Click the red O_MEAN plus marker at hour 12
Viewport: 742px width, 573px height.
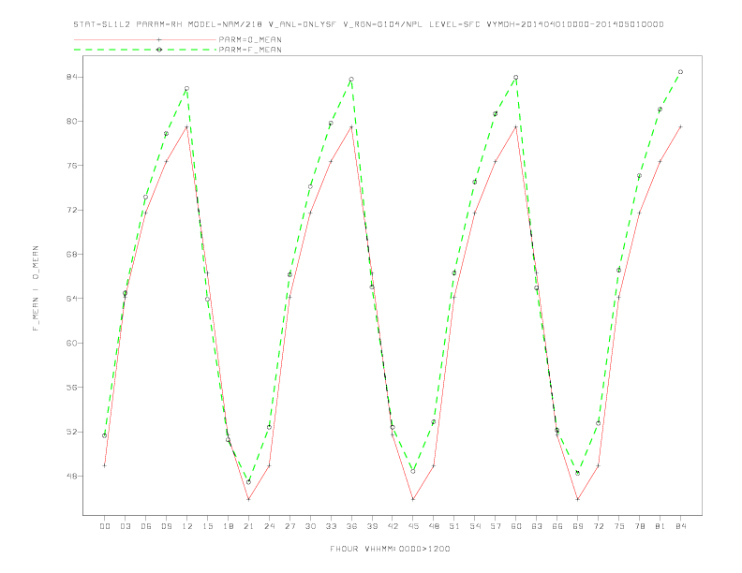(x=187, y=127)
